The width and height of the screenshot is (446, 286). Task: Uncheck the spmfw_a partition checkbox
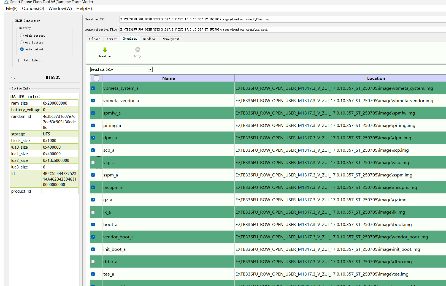coord(93,113)
